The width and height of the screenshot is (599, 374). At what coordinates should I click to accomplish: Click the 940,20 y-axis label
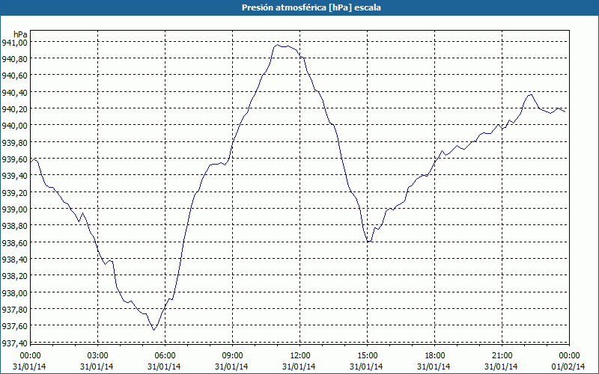tap(14, 108)
